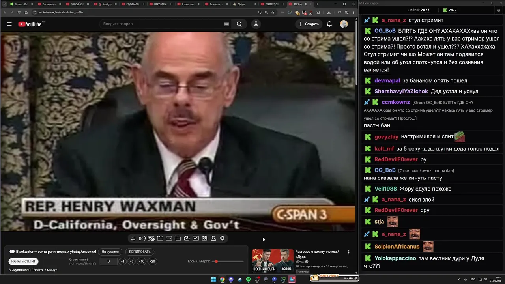
Task: Click the КОПИРОВАТЬ button
Action: pyautogui.click(x=140, y=252)
